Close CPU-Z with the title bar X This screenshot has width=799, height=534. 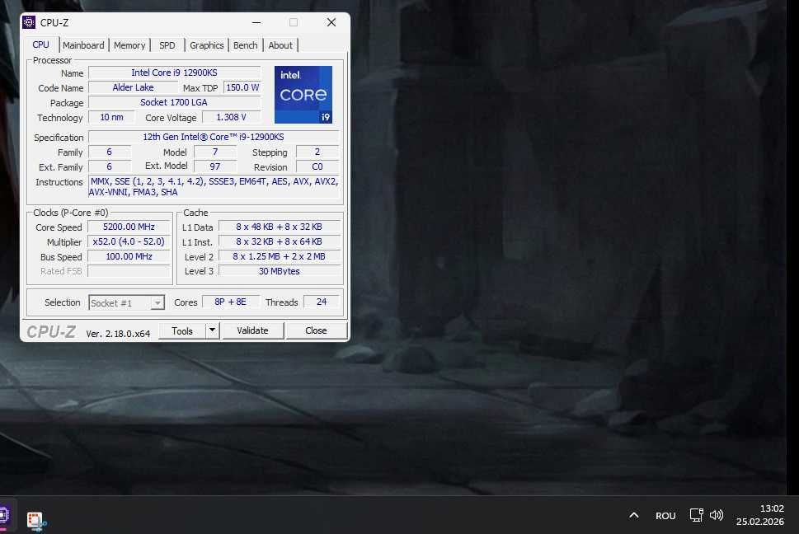pyautogui.click(x=331, y=22)
